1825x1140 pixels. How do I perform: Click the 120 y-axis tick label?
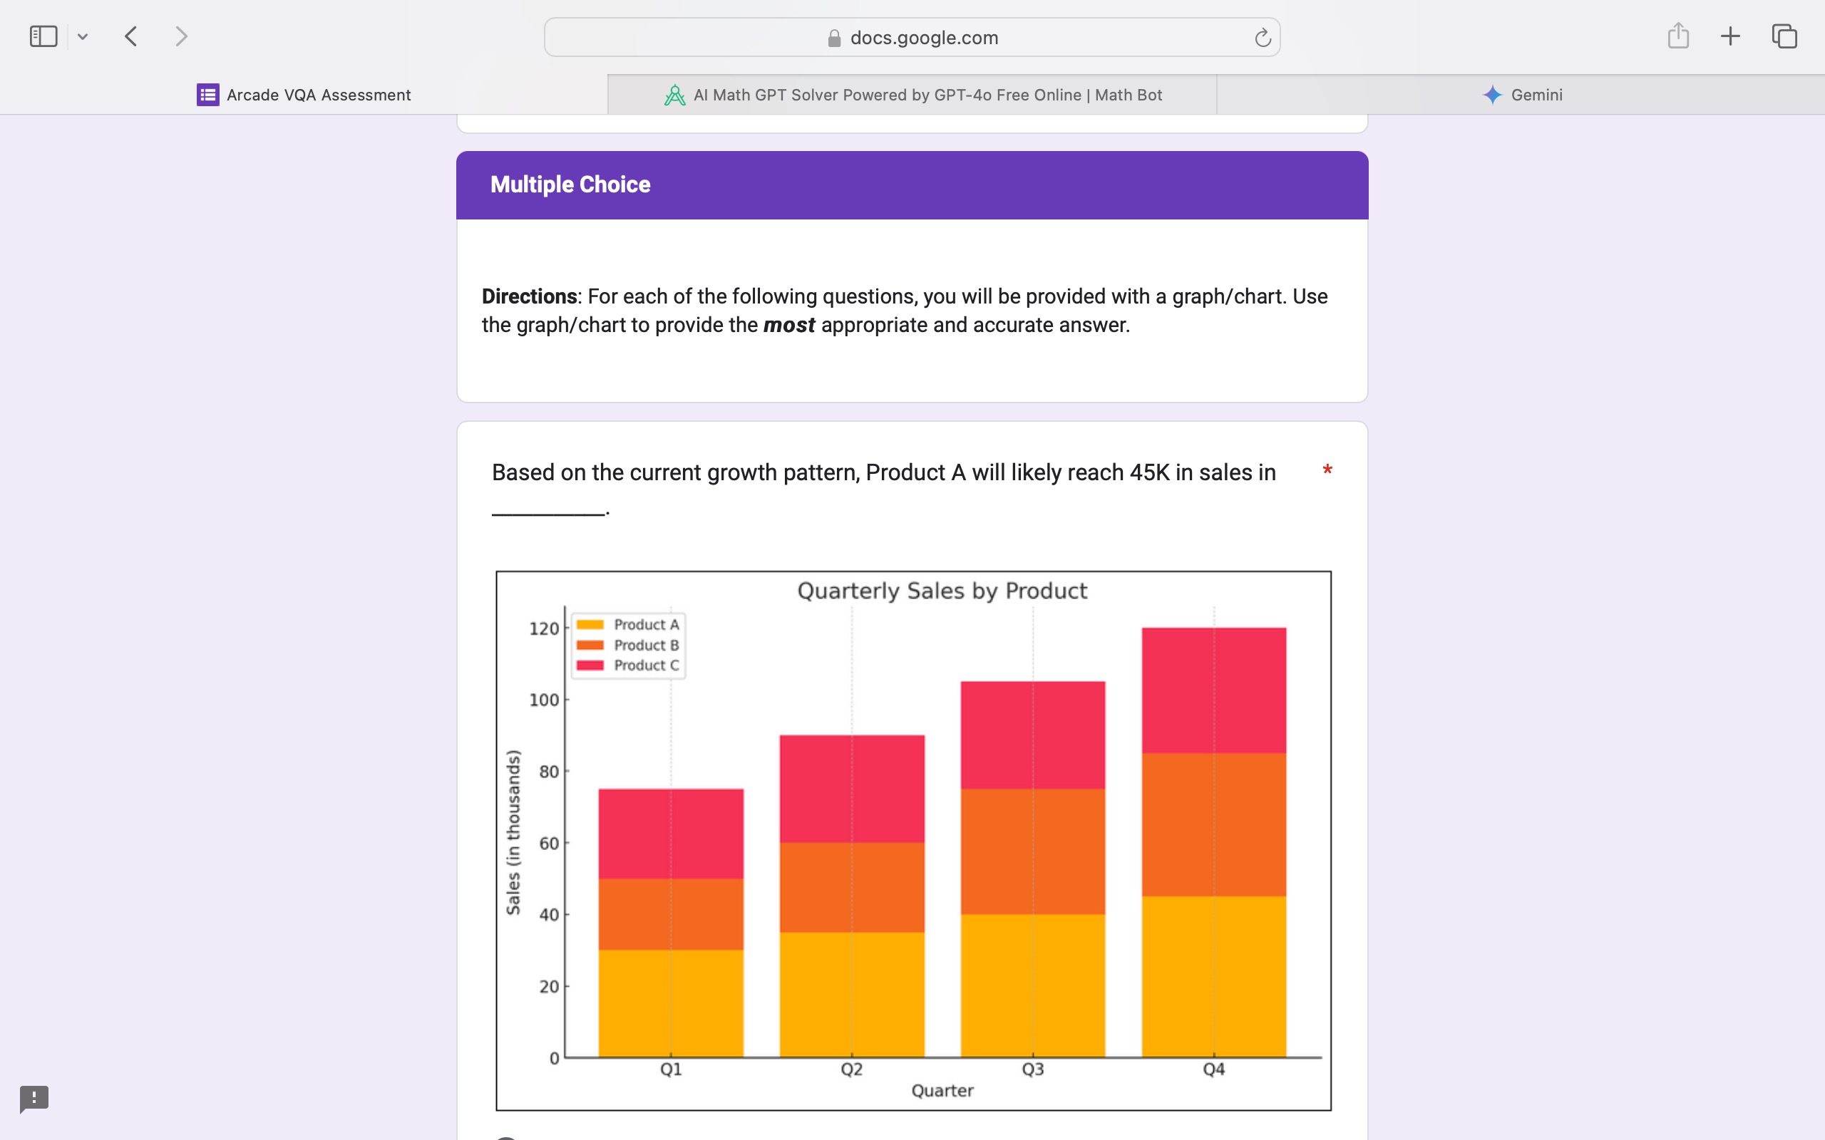pyautogui.click(x=544, y=629)
